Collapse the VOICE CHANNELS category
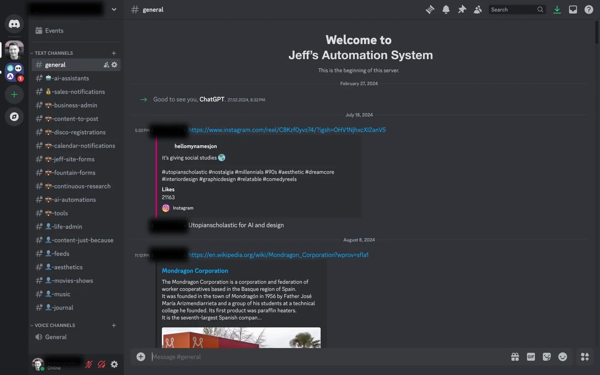600x375 pixels. 53,325
